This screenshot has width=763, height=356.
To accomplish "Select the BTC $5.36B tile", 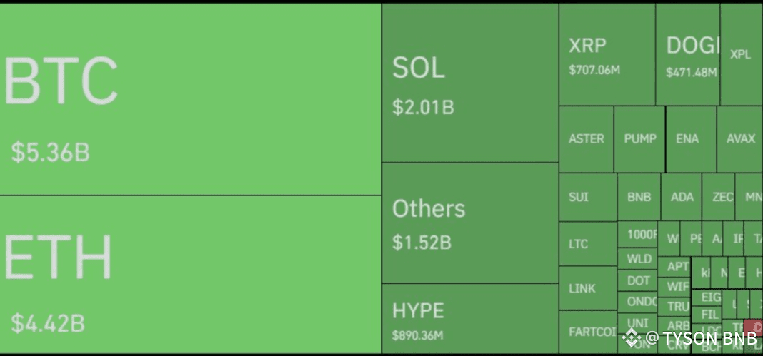I will (190, 99).
